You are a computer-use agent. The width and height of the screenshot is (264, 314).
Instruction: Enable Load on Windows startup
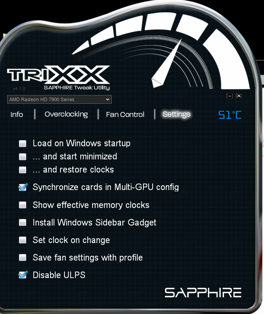pos(22,143)
